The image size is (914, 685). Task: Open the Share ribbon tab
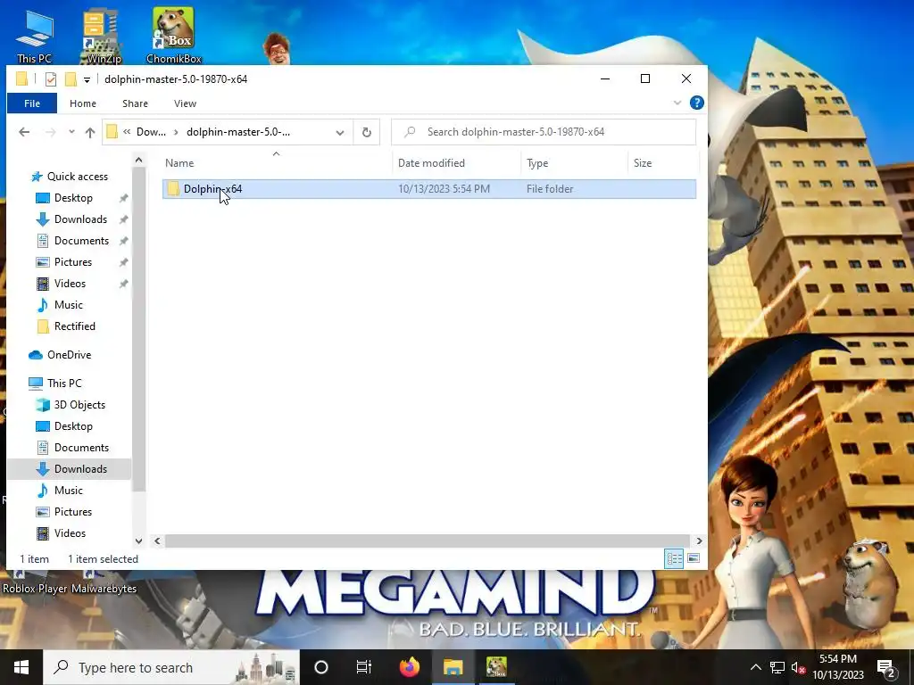point(135,103)
